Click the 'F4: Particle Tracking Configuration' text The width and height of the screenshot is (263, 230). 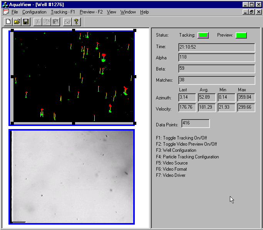188,157
